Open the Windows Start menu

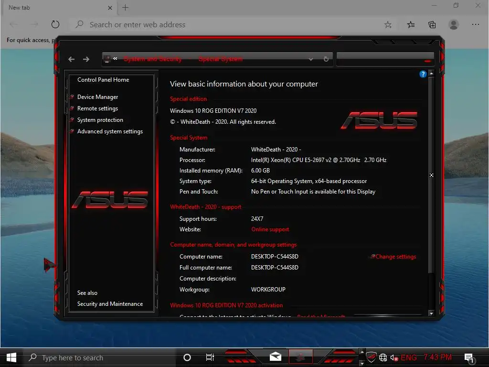[11, 357]
